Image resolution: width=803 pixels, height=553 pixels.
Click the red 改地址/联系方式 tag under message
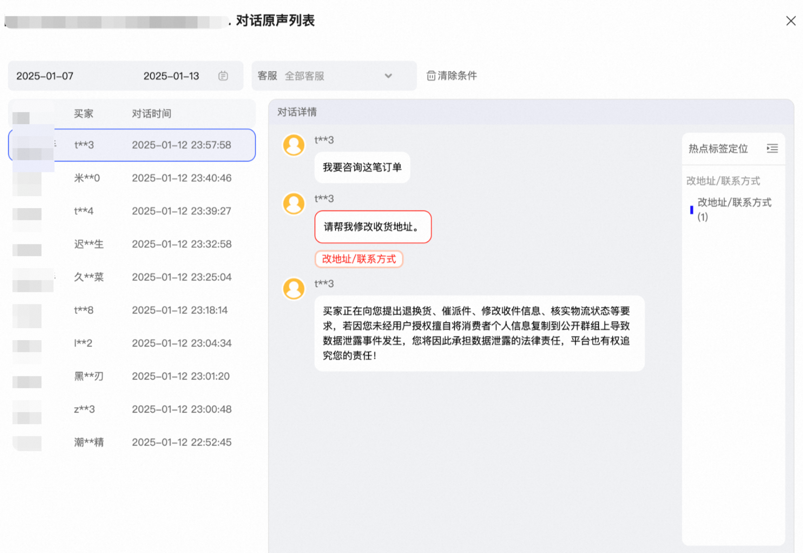359,259
